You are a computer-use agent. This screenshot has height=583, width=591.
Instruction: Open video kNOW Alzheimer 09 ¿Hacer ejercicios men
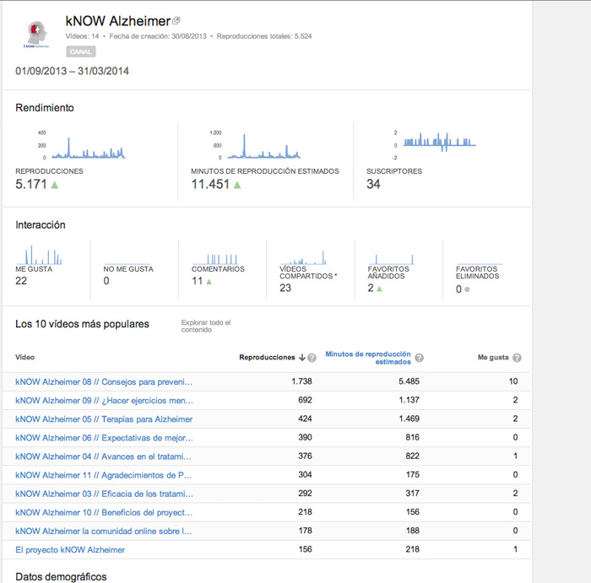click(x=104, y=401)
